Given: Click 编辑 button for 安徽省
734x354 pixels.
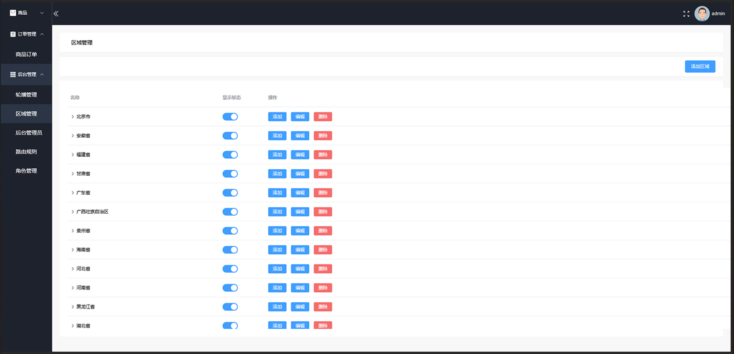Looking at the screenshot, I should click(300, 135).
